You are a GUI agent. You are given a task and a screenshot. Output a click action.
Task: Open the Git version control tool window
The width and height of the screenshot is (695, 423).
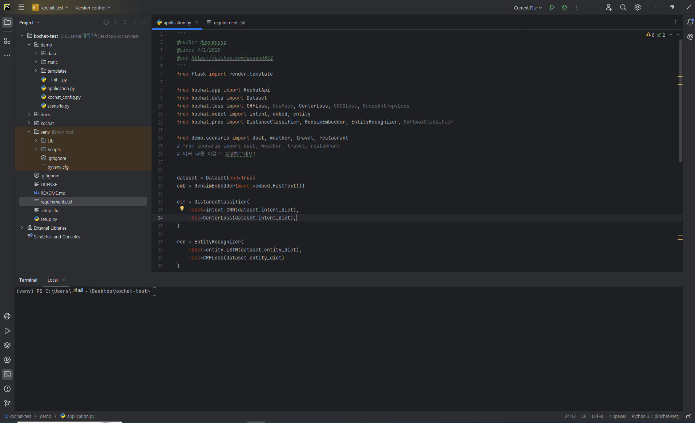(7, 403)
